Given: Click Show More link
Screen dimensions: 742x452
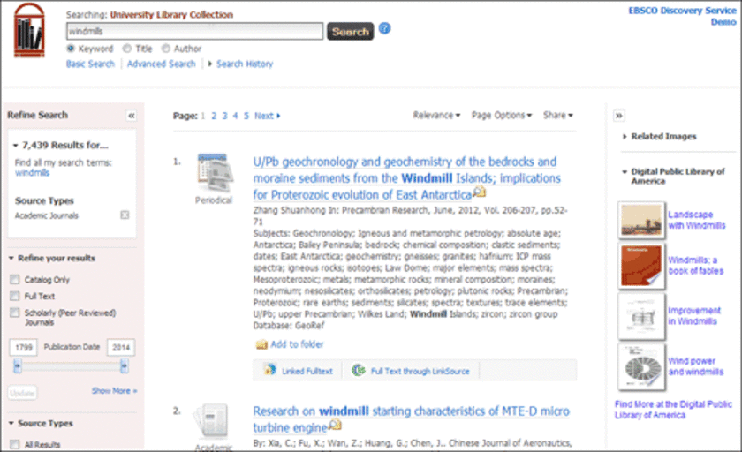Looking at the screenshot, I should [115, 391].
